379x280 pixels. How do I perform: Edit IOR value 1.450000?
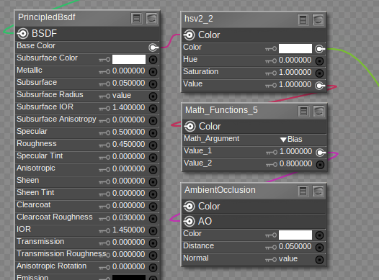(x=128, y=230)
